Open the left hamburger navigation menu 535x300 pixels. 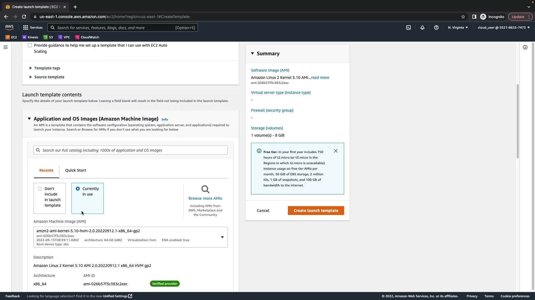[x=5, y=47]
